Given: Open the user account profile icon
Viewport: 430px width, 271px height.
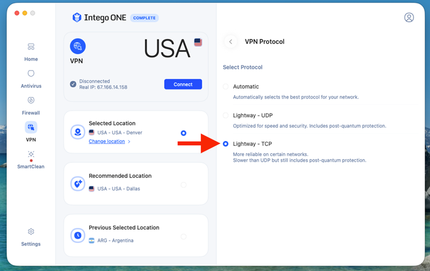Looking at the screenshot, I should (x=409, y=18).
